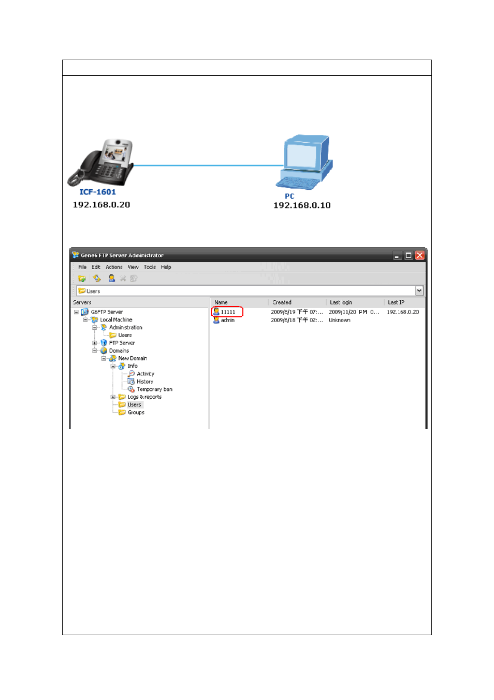Click the refresh arrows toolbar icon

click(x=97, y=278)
